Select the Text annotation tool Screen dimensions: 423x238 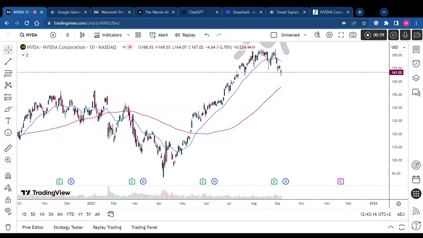coord(8,121)
